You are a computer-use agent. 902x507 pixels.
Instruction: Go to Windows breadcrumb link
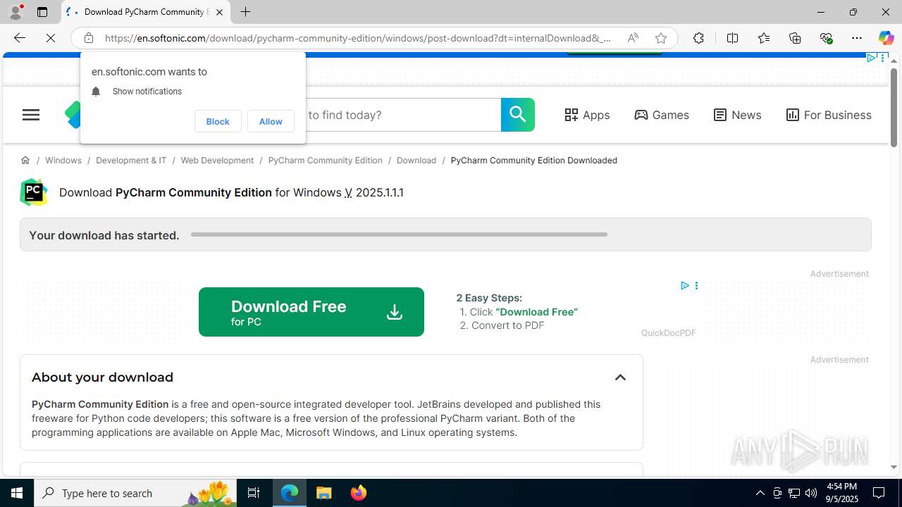click(63, 161)
